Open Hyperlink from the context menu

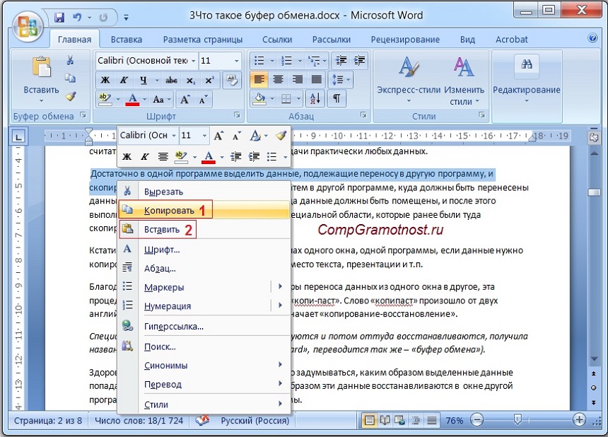(204, 326)
